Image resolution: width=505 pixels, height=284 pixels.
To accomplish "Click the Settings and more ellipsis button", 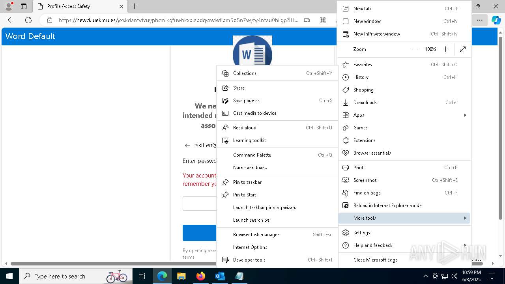I will tap(479, 20).
